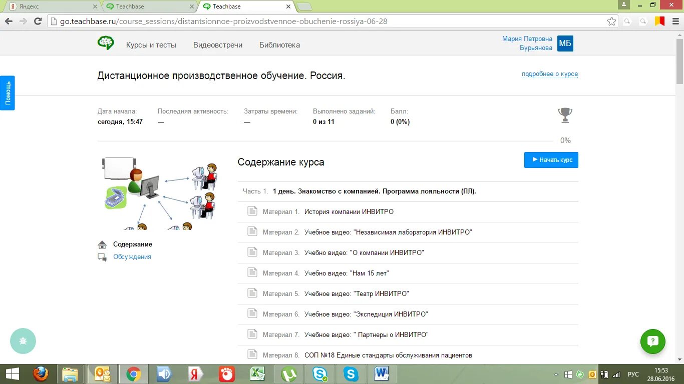This screenshot has height=384, width=684.
Task: Open the Видеовстречи menu item
Action: pos(218,45)
